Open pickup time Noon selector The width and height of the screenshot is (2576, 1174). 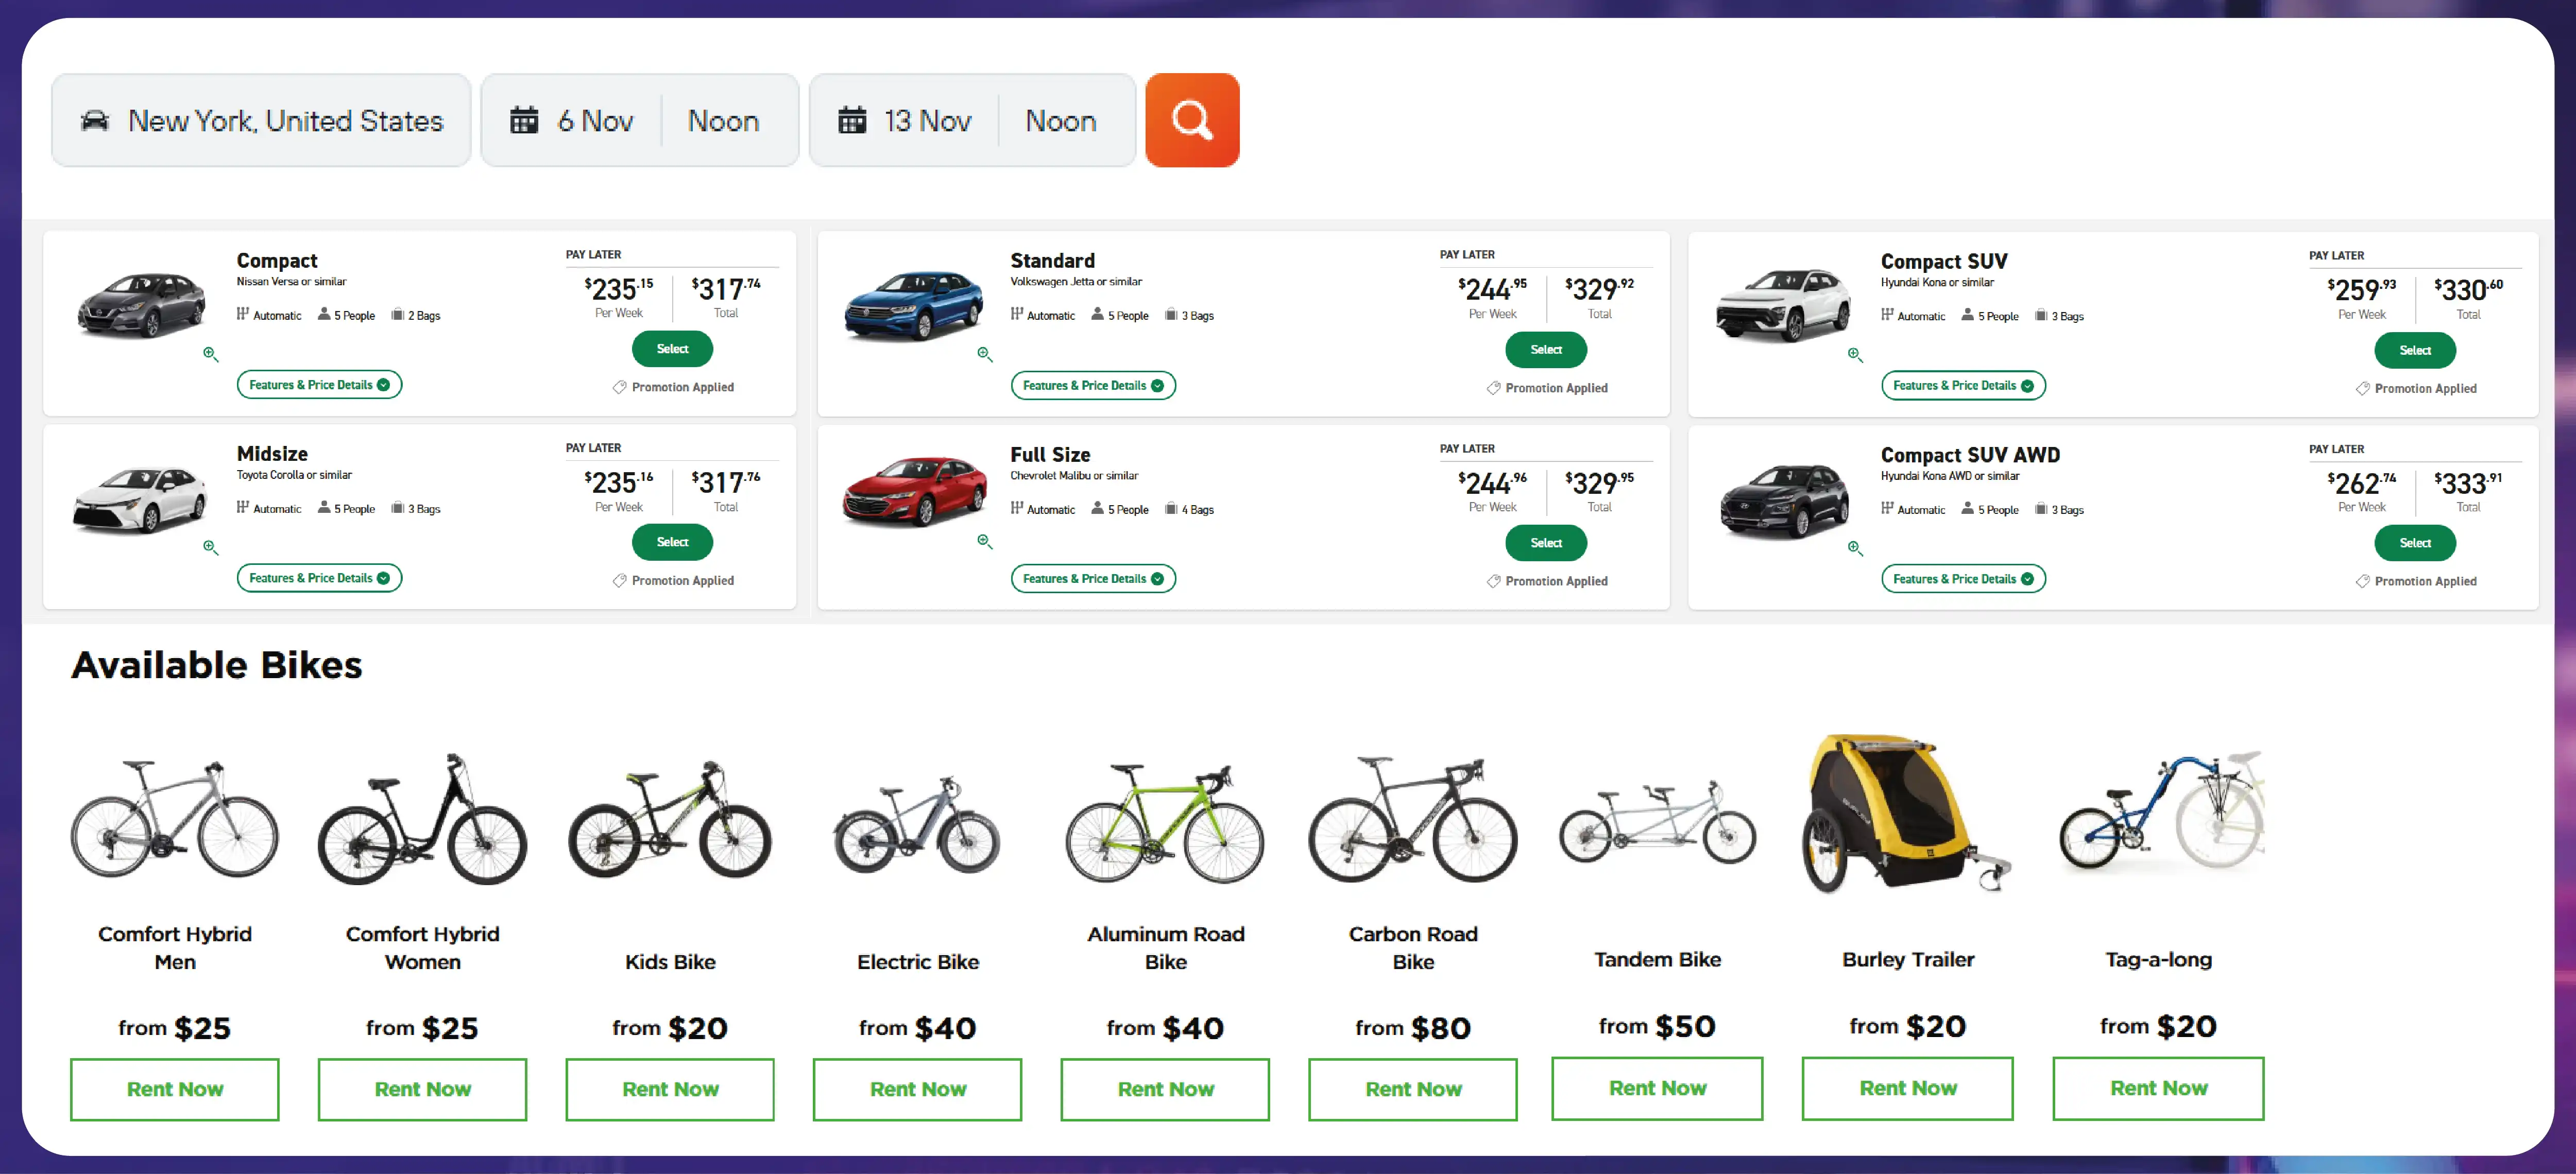723,121
